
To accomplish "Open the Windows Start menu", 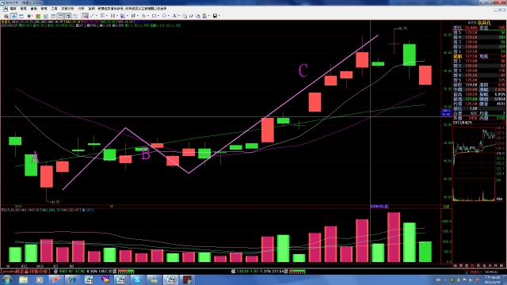I will (7, 279).
